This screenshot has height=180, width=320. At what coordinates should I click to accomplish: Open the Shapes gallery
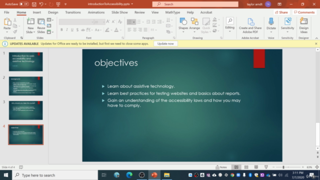pyautogui.click(x=183, y=25)
